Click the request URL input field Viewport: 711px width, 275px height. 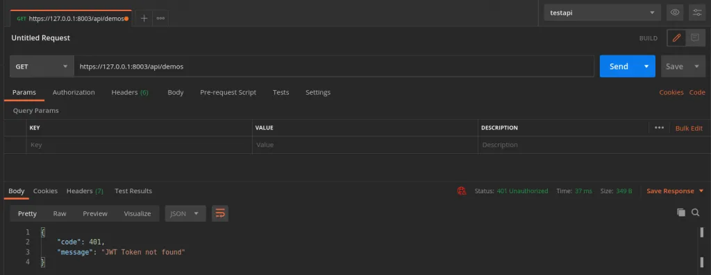(x=334, y=66)
